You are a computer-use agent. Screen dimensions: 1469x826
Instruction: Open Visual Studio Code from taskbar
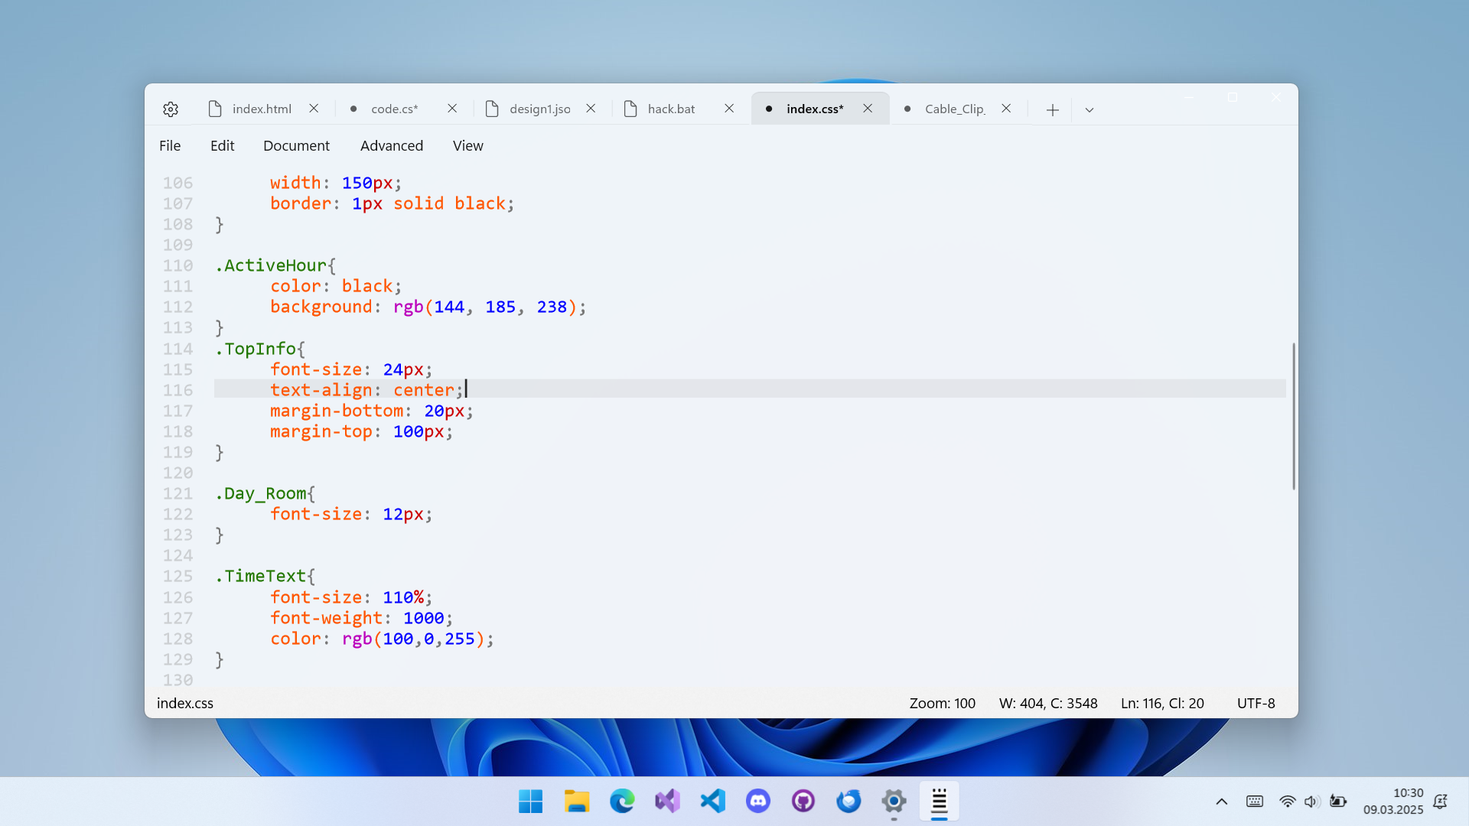712,802
